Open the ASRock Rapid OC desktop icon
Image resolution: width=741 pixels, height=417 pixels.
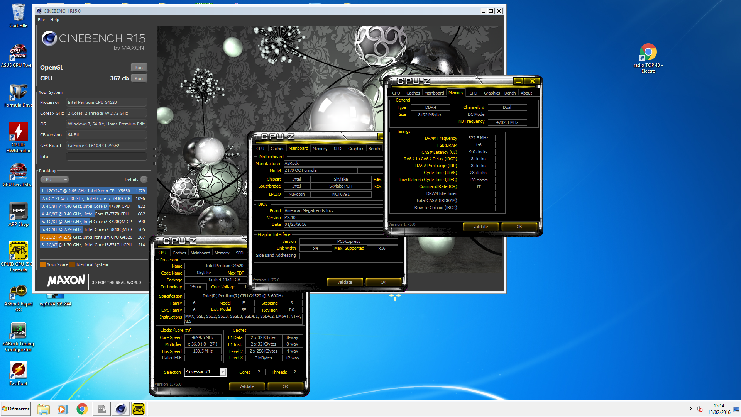pos(18,298)
